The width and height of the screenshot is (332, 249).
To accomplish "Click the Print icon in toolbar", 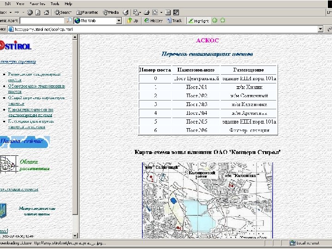I will click(147, 12).
